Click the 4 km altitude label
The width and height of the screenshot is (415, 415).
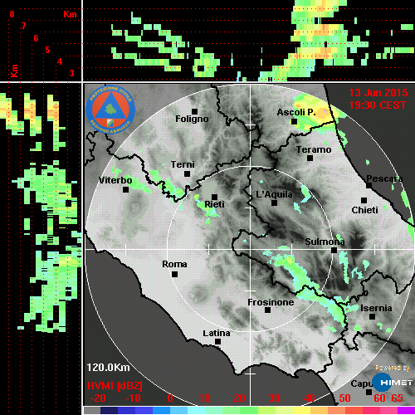point(60,61)
